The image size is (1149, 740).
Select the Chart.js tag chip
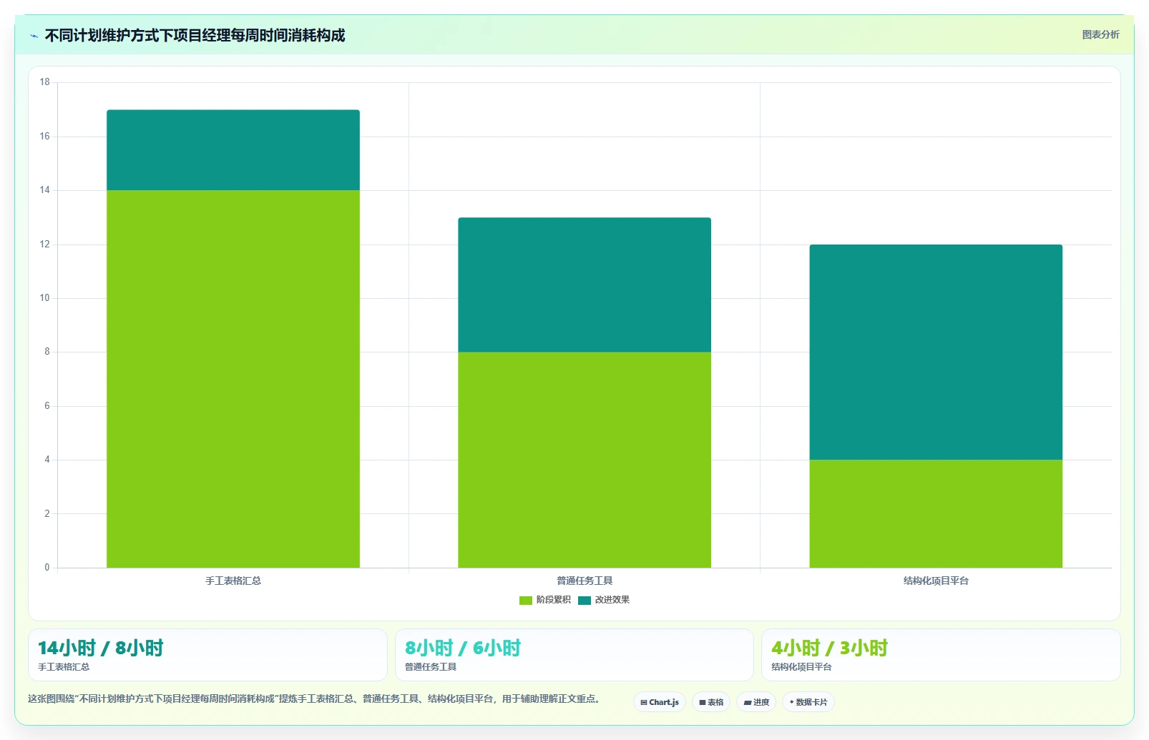point(660,702)
